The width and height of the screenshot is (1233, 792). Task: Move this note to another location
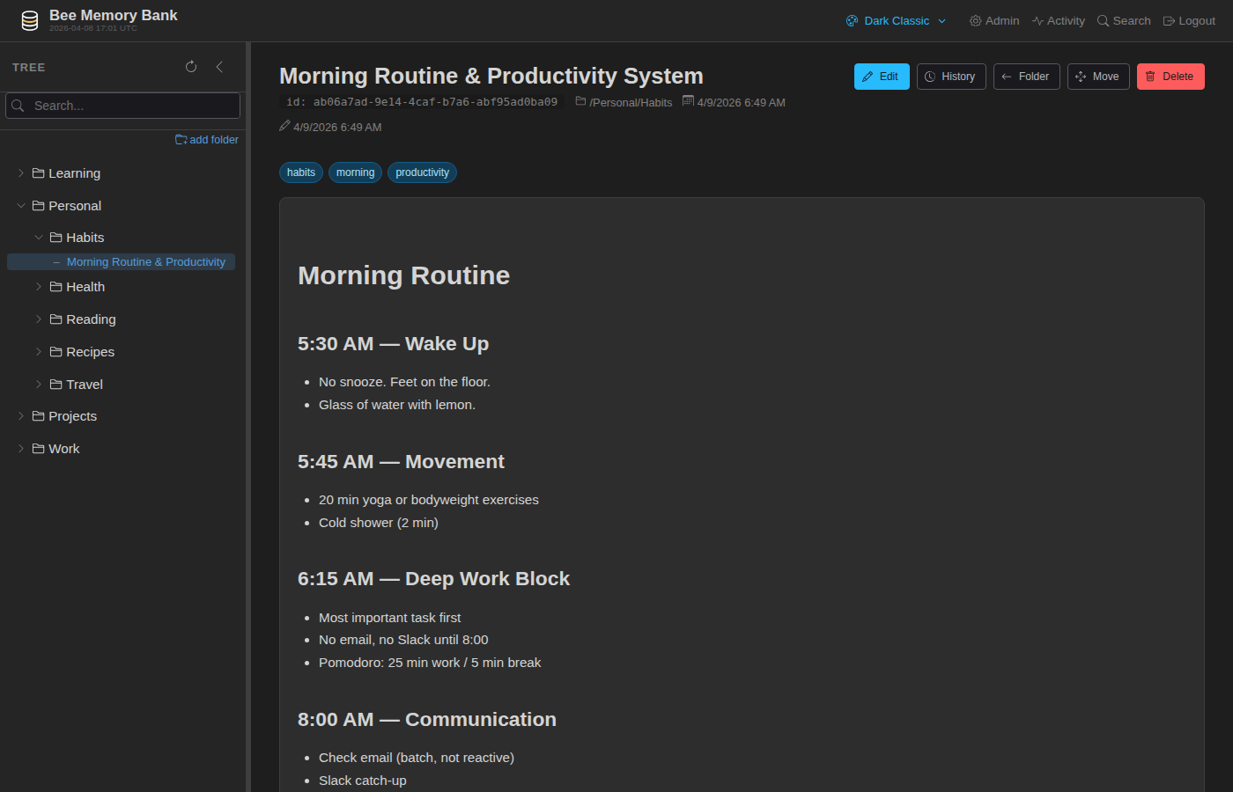pyautogui.click(x=1098, y=77)
